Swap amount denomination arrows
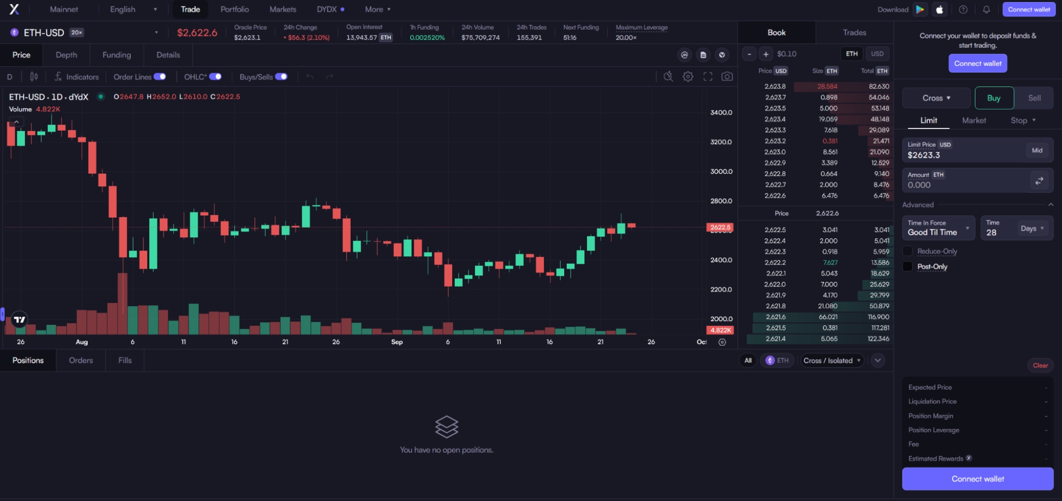 tap(1039, 180)
